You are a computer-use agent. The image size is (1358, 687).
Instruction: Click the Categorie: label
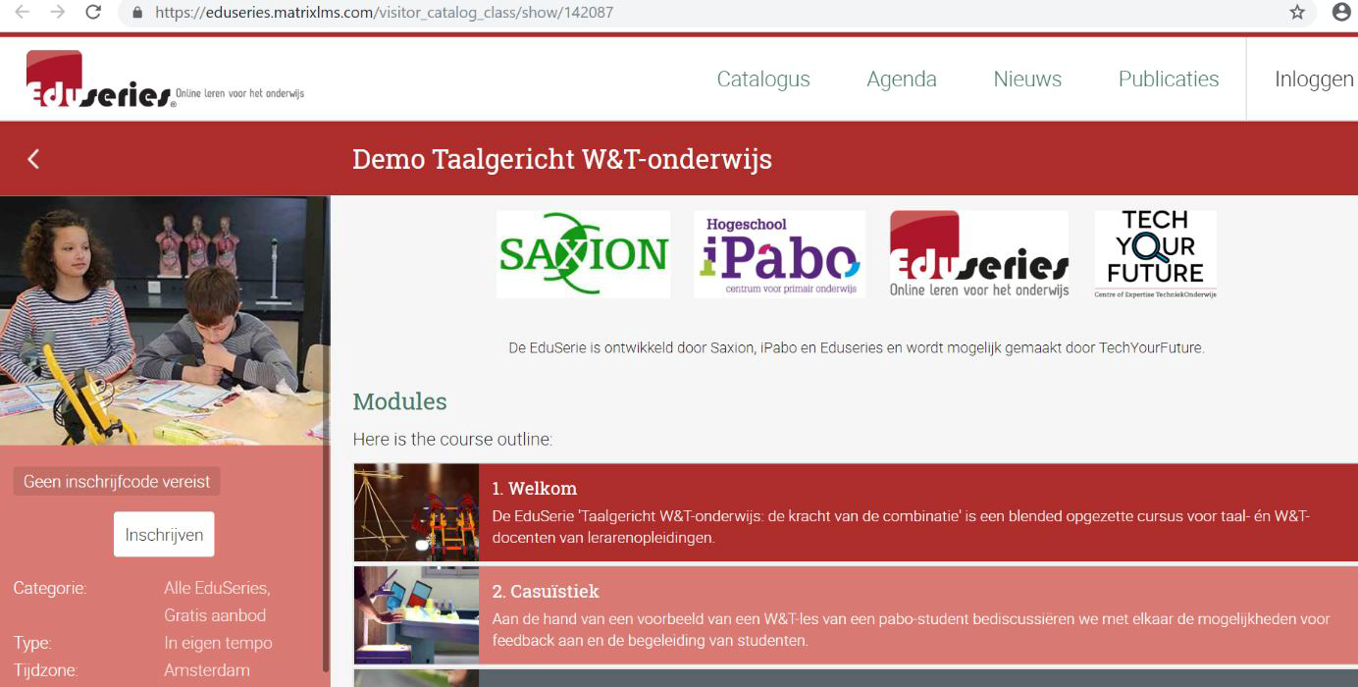click(x=50, y=588)
